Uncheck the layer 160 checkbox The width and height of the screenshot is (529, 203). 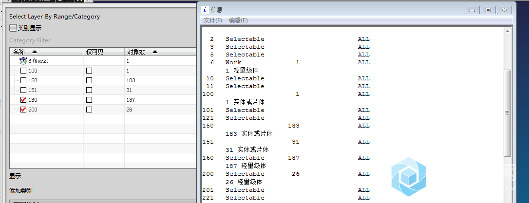(x=23, y=100)
